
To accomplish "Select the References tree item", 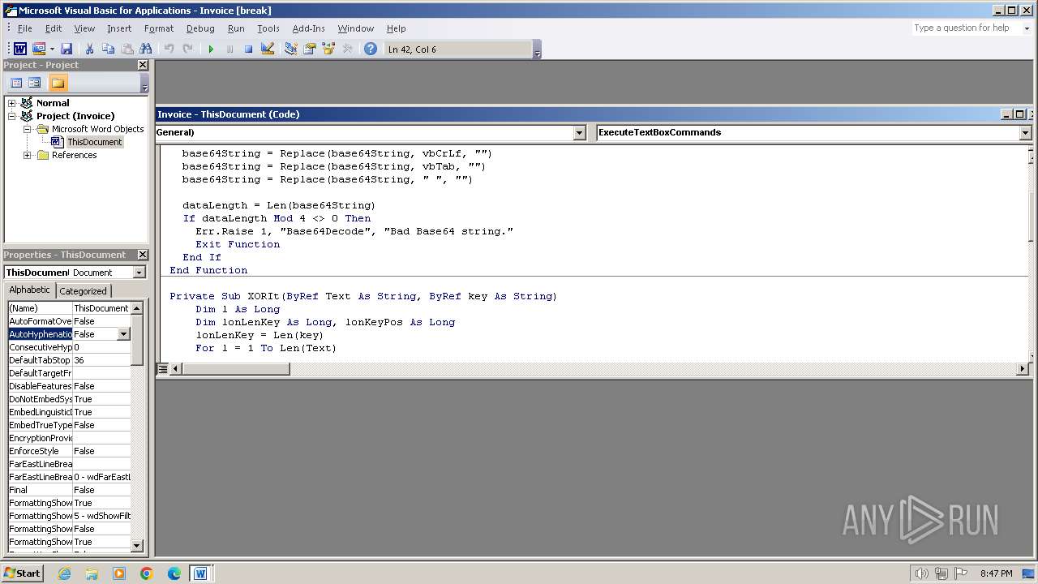I will 74,155.
